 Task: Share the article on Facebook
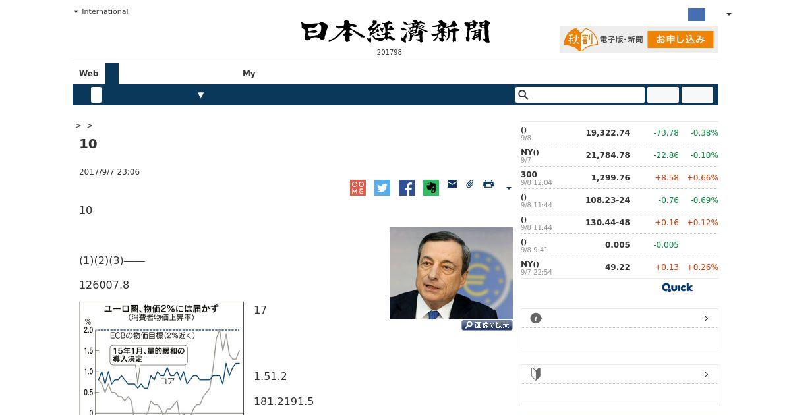[407, 188]
